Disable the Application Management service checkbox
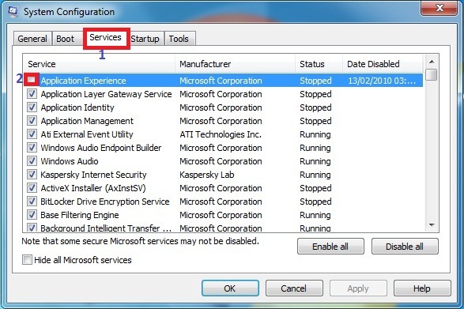 pos(32,121)
